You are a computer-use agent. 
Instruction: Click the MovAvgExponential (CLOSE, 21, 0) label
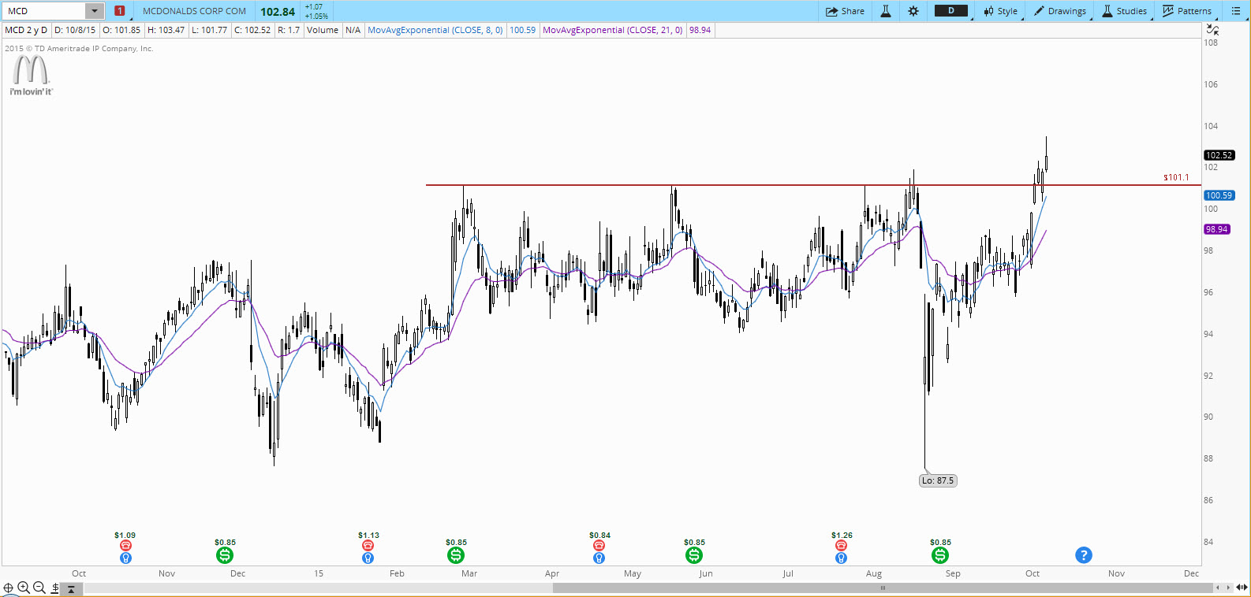tap(613, 30)
